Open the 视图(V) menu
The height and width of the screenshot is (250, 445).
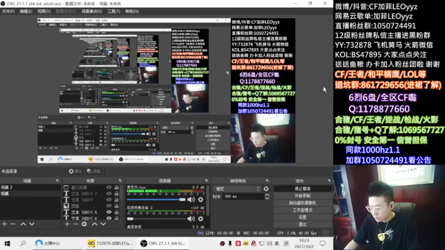pyautogui.click(x=44, y=11)
